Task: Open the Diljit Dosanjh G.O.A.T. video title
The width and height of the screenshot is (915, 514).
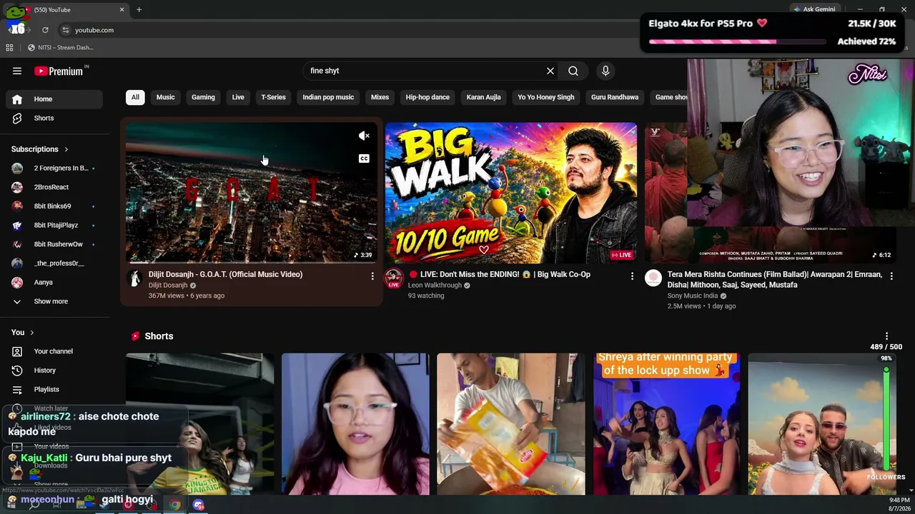Action: coord(225,274)
